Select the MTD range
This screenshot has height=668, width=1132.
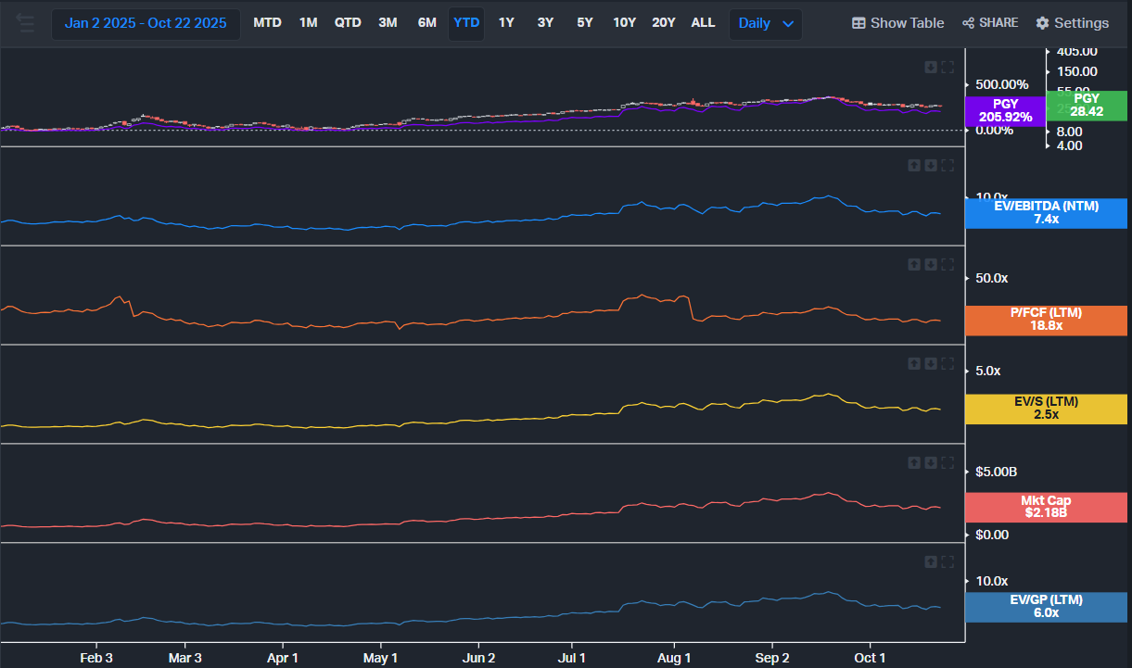(267, 22)
